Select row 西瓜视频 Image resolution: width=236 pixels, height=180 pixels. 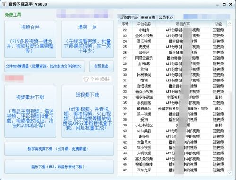tap(172, 41)
